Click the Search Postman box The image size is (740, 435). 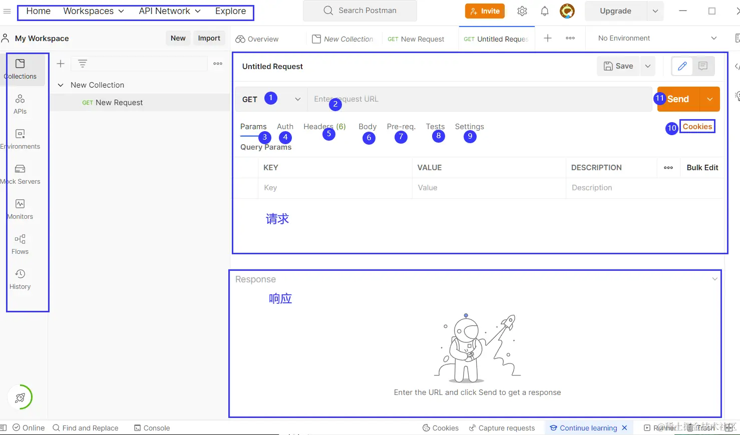[359, 11]
